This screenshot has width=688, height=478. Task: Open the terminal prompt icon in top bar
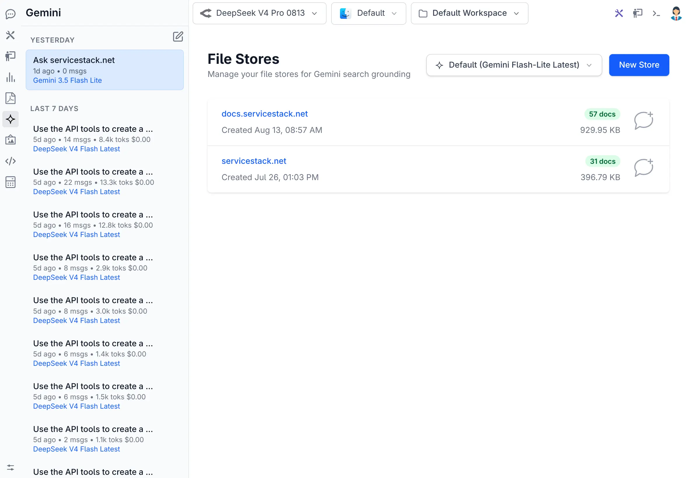[656, 13]
